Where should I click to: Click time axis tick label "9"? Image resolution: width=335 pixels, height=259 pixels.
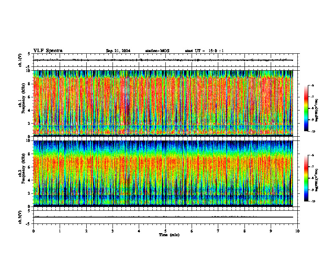(271, 231)
